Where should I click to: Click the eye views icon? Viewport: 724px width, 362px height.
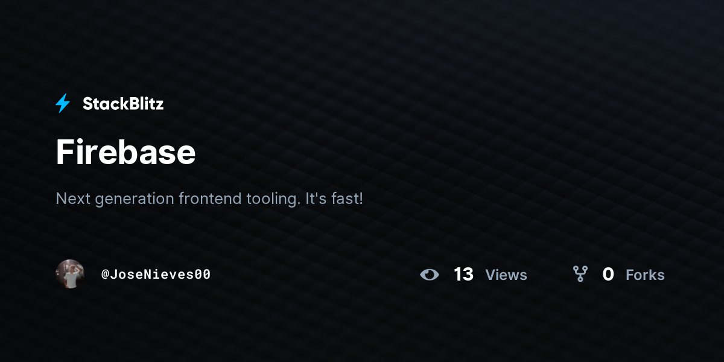point(430,275)
